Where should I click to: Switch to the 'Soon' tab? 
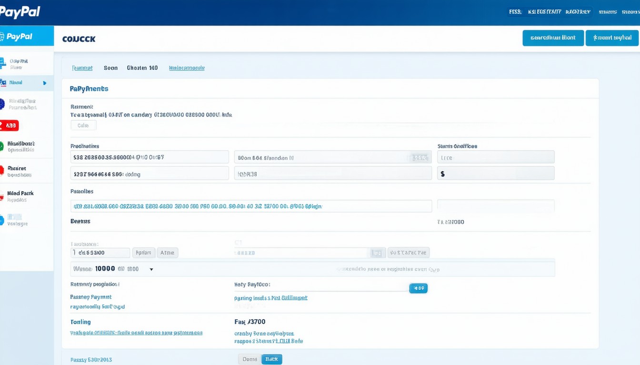(x=110, y=68)
